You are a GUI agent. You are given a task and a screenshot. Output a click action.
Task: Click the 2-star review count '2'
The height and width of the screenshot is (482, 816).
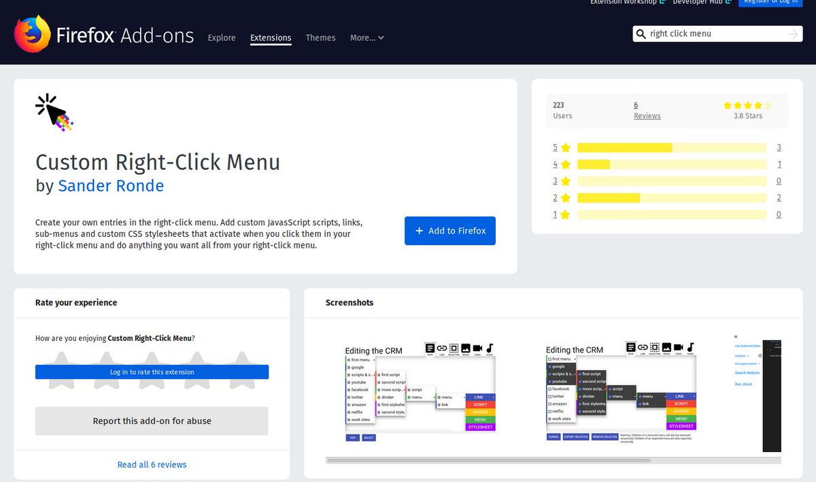pos(779,198)
